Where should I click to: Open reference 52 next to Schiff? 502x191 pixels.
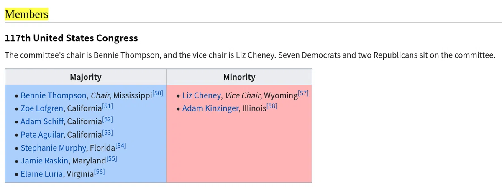[108, 119]
